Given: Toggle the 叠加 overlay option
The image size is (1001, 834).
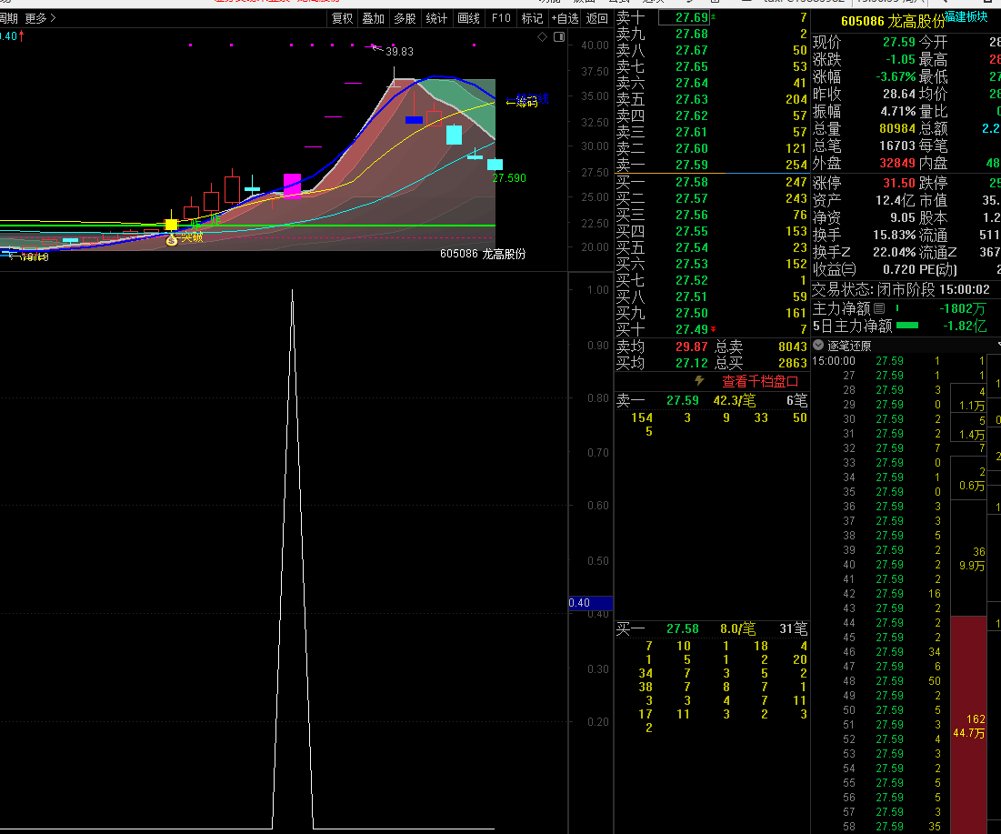Looking at the screenshot, I should pyautogui.click(x=373, y=17).
